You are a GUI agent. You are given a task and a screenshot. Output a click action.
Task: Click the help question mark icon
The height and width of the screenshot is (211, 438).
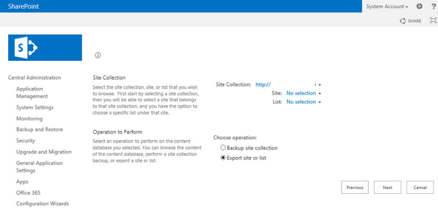click(x=434, y=6)
